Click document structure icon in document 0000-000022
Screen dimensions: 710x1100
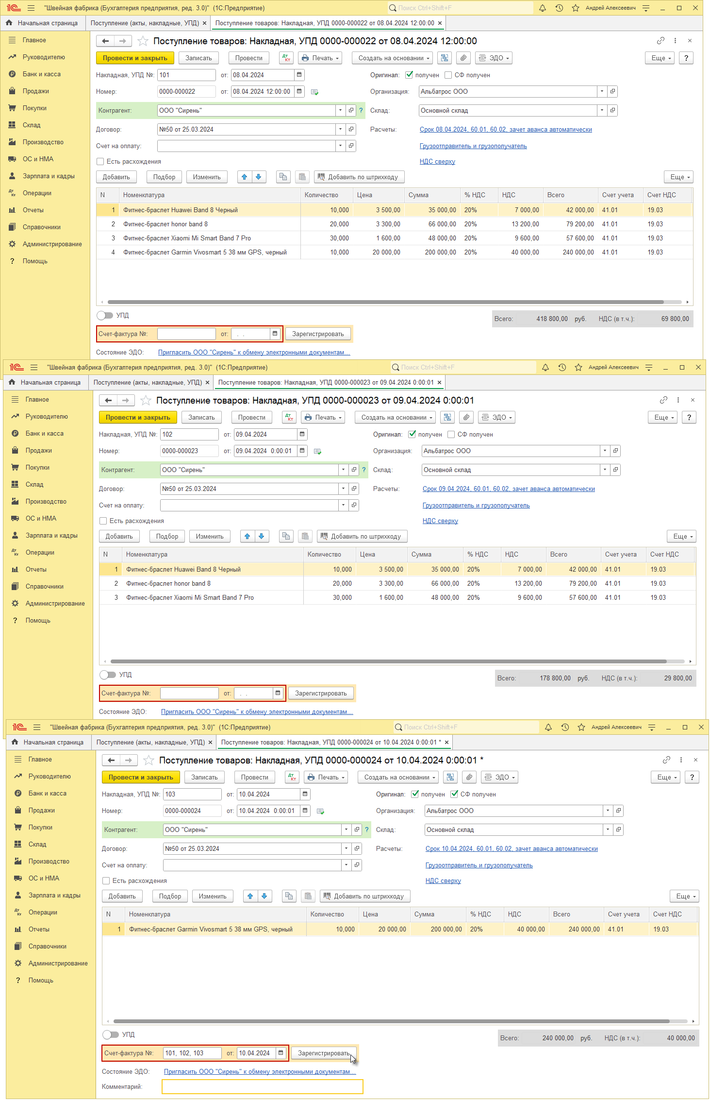tap(445, 58)
